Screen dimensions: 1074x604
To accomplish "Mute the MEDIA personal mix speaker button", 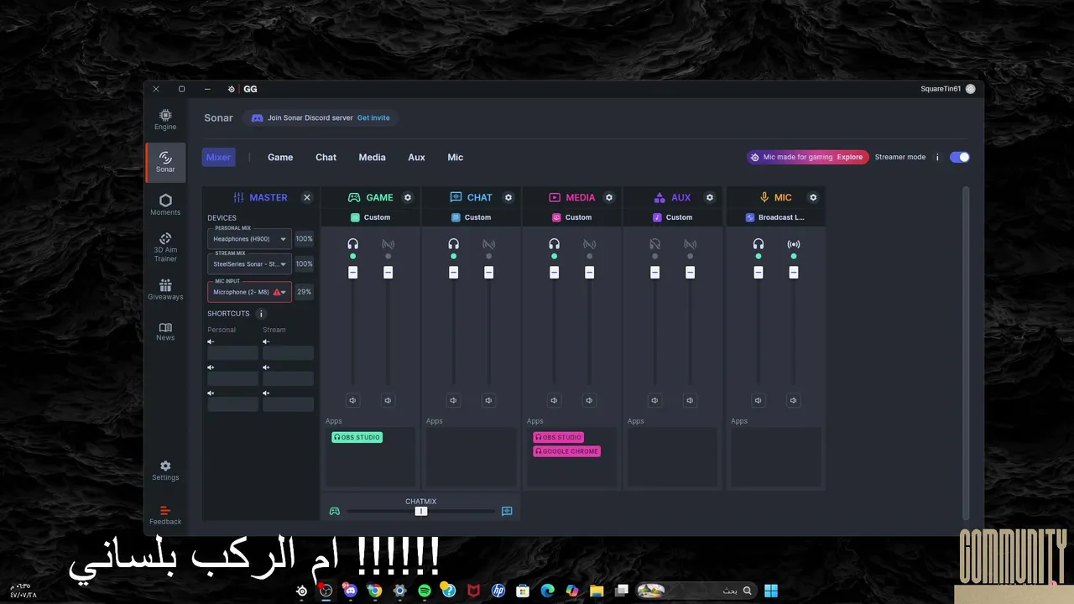I will coord(554,401).
